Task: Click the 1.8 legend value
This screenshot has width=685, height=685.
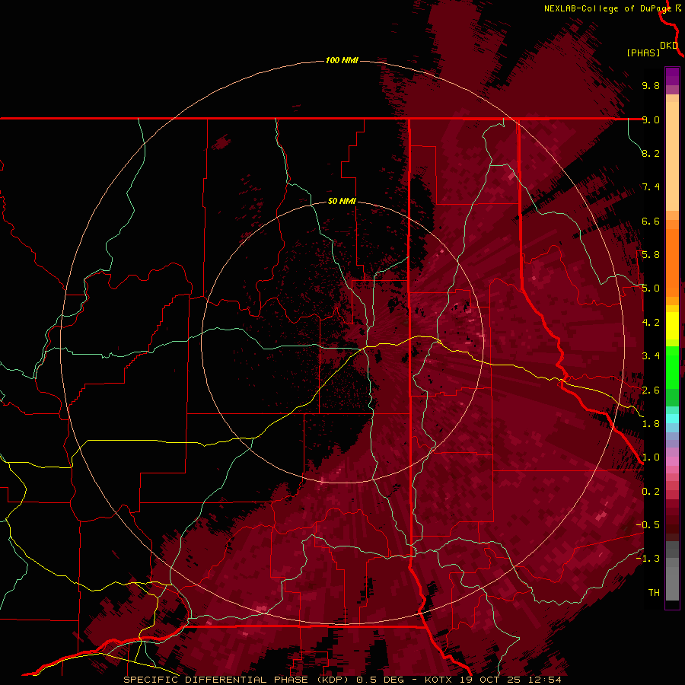Action: 651,424
